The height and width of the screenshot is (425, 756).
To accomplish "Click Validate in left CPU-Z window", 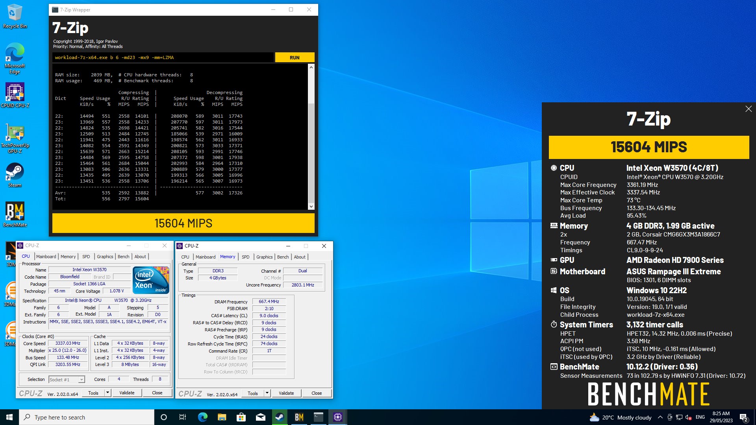I will click(x=127, y=393).
